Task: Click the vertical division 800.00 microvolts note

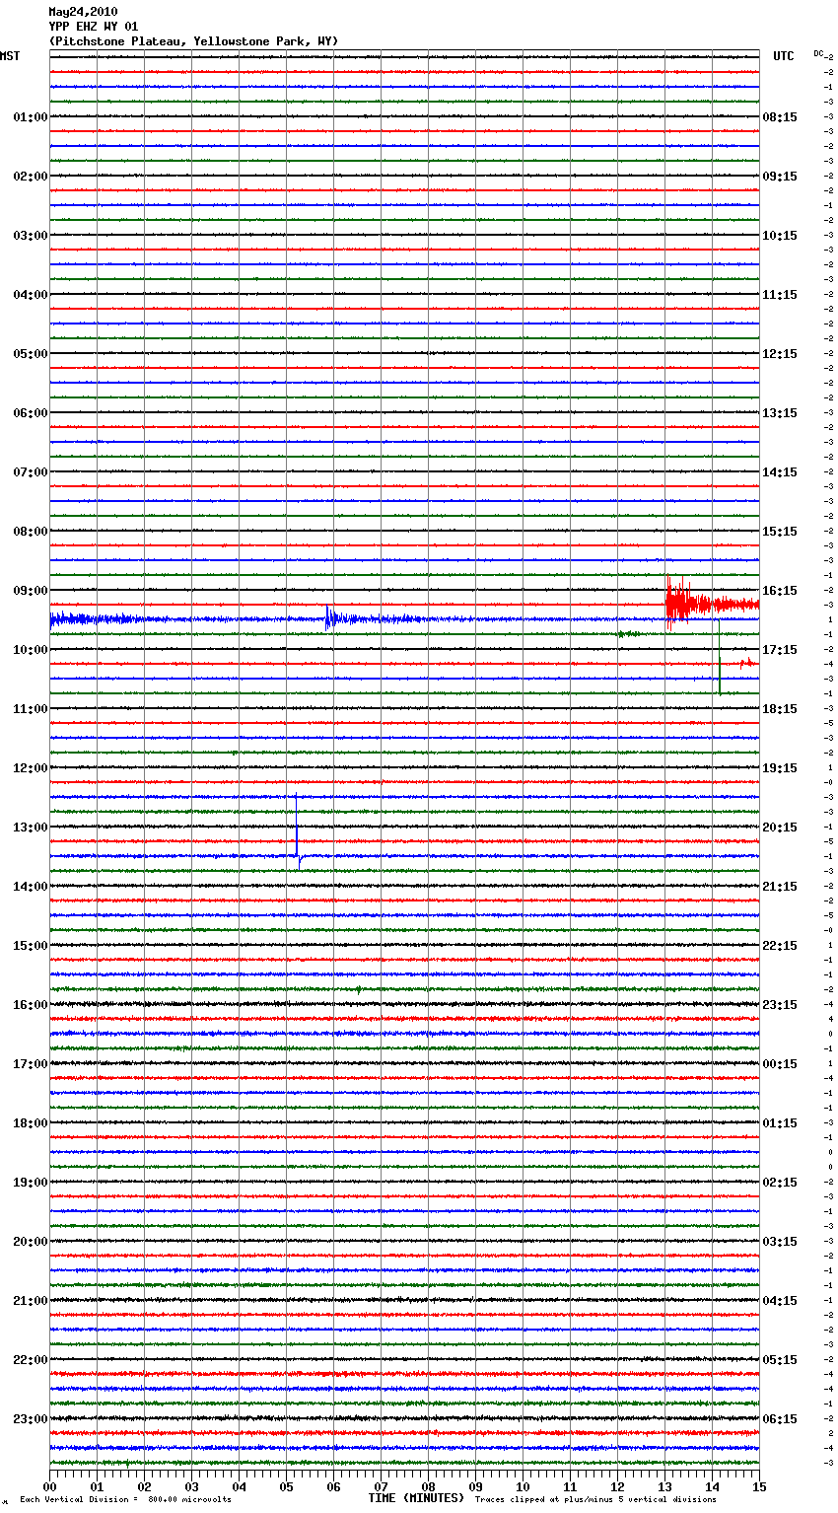Action: [x=125, y=1500]
